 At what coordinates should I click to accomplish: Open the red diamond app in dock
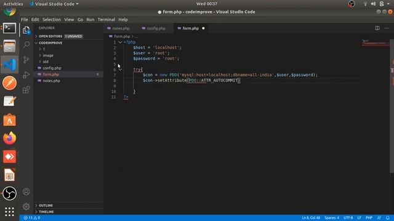(x=10, y=157)
